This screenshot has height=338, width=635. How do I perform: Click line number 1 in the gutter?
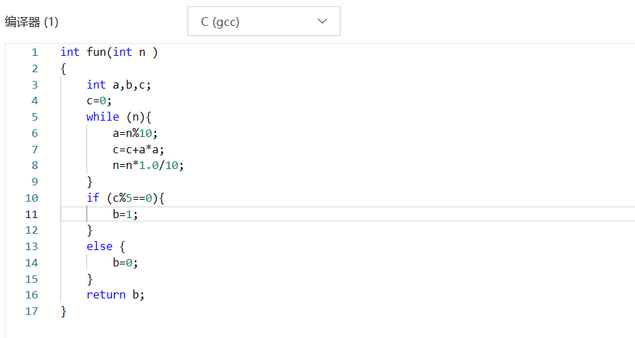pos(34,52)
